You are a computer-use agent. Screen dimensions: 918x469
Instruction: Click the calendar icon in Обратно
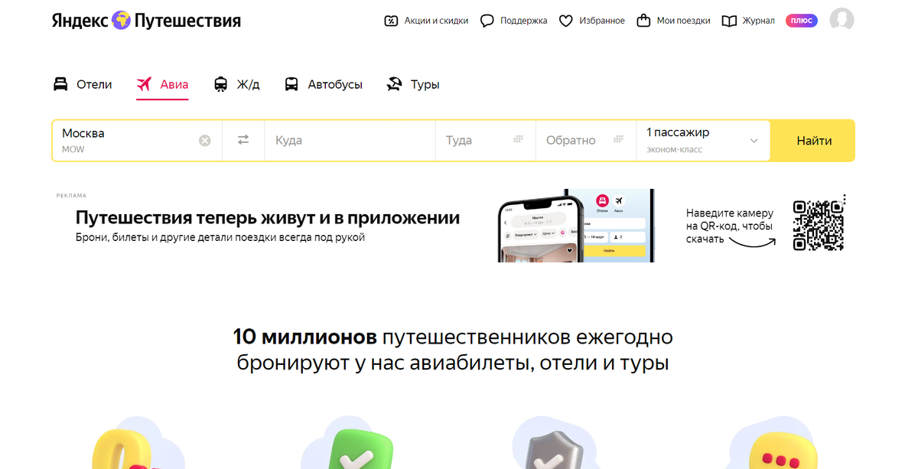click(618, 139)
